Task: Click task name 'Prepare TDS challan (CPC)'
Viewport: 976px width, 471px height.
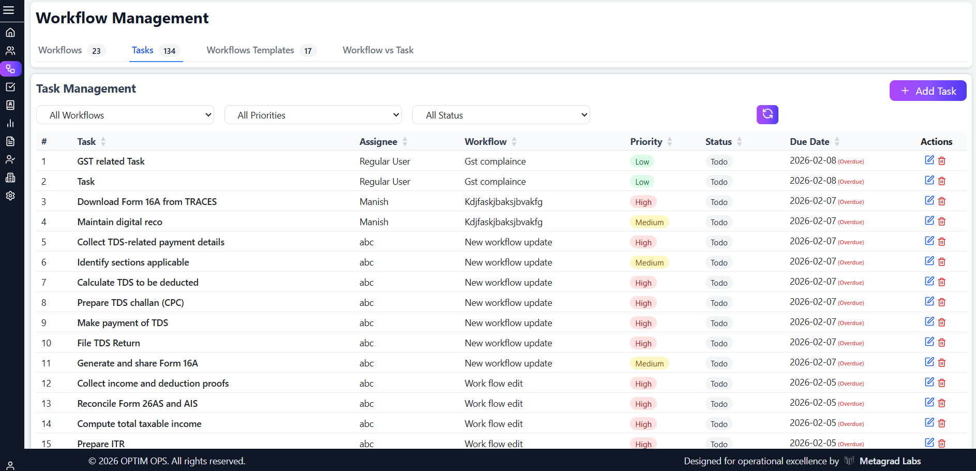Action: [130, 303]
